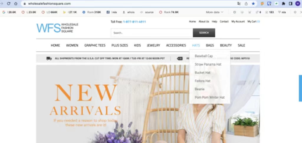Click the share icon in address bar
The height and width of the screenshot is (143, 302).
246,4
